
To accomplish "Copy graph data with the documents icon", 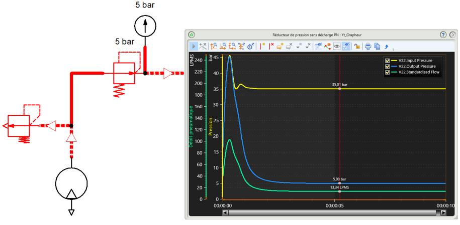I will pyautogui.click(x=377, y=46).
